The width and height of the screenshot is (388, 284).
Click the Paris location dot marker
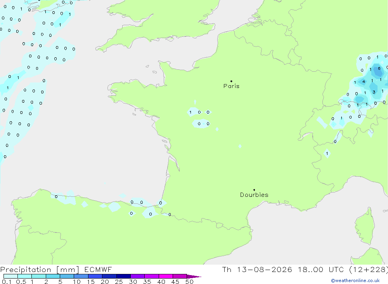point(231,81)
